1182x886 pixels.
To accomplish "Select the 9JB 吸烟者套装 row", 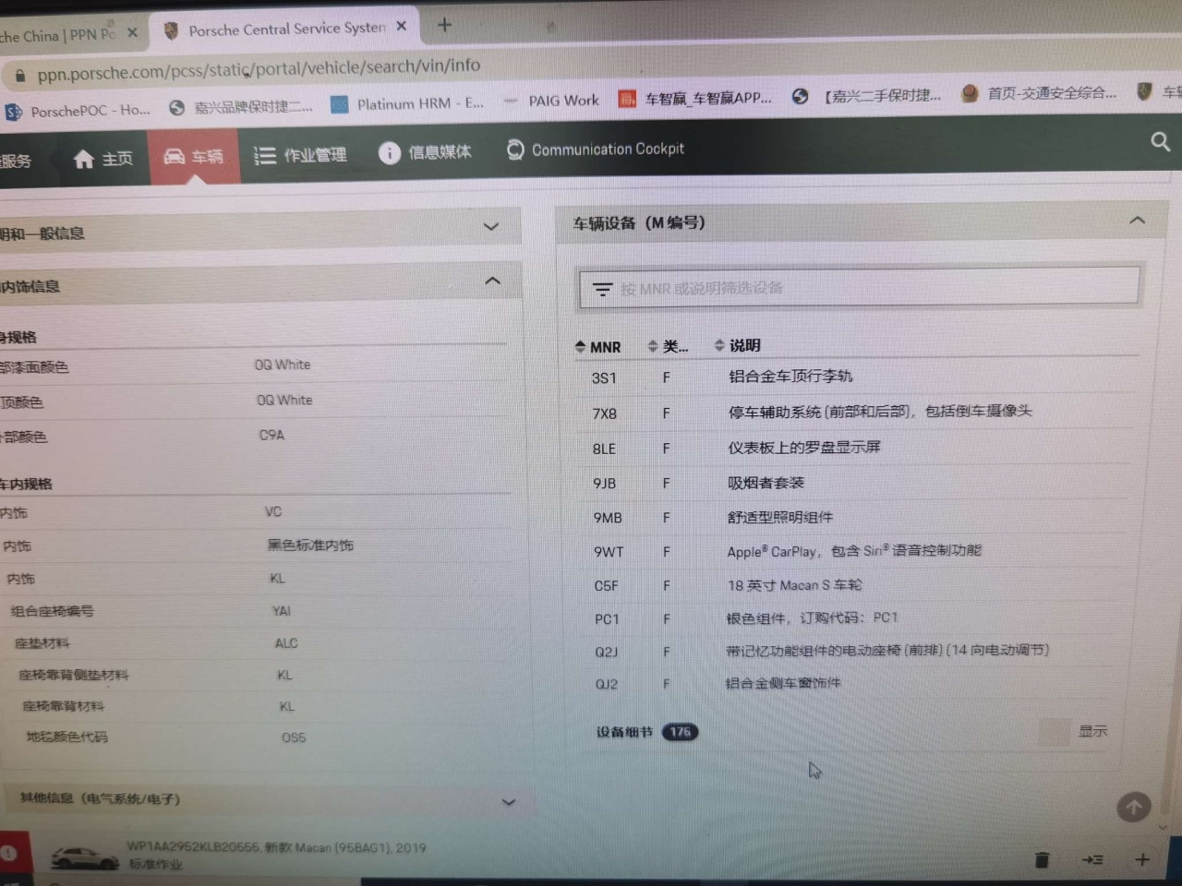I will pyautogui.click(x=856, y=483).
